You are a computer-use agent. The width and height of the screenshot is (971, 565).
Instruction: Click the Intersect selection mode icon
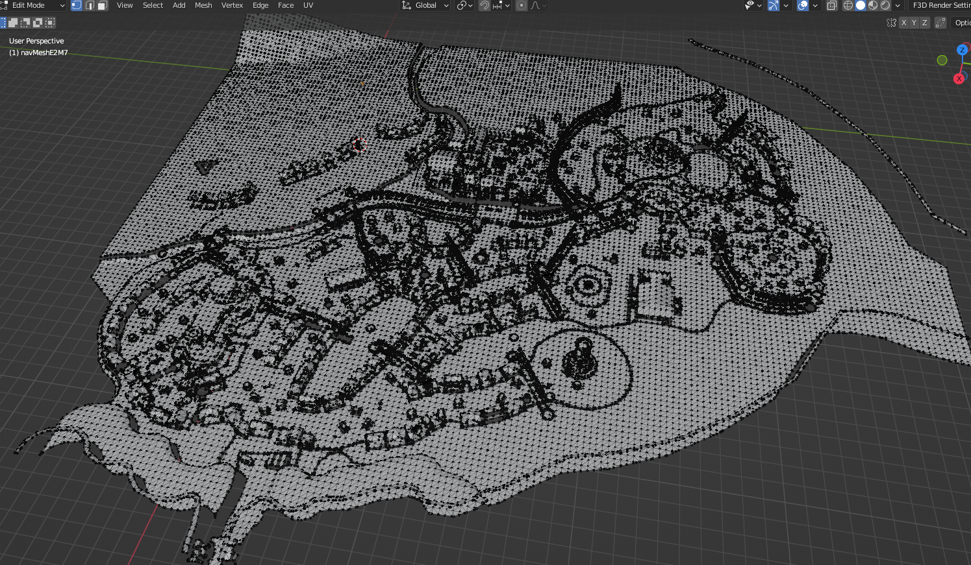point(50,23)
